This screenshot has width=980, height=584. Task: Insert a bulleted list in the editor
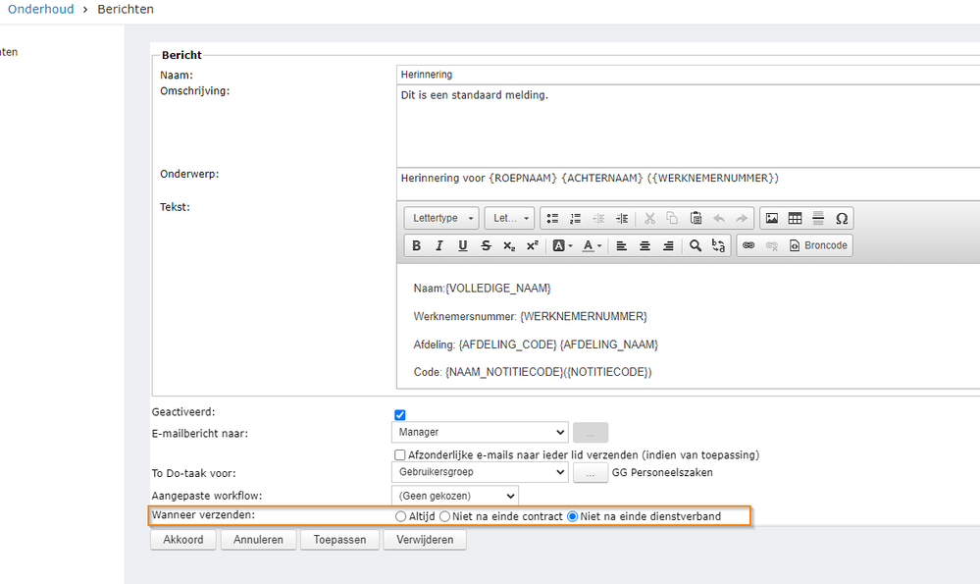point(552,218)
